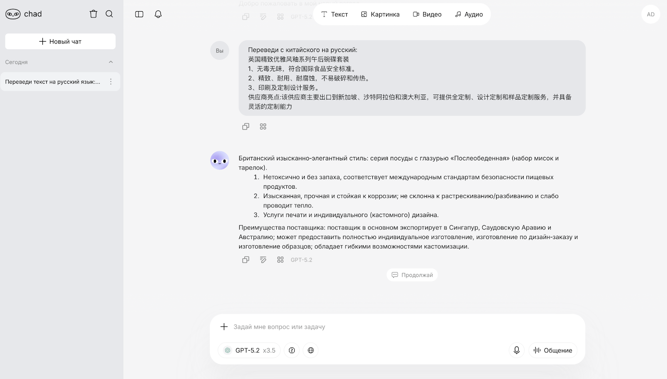This screenshot has width=667, height=379.
Task: Click the edit-lines icon under the assistant reply
Action: coord(263,260)
